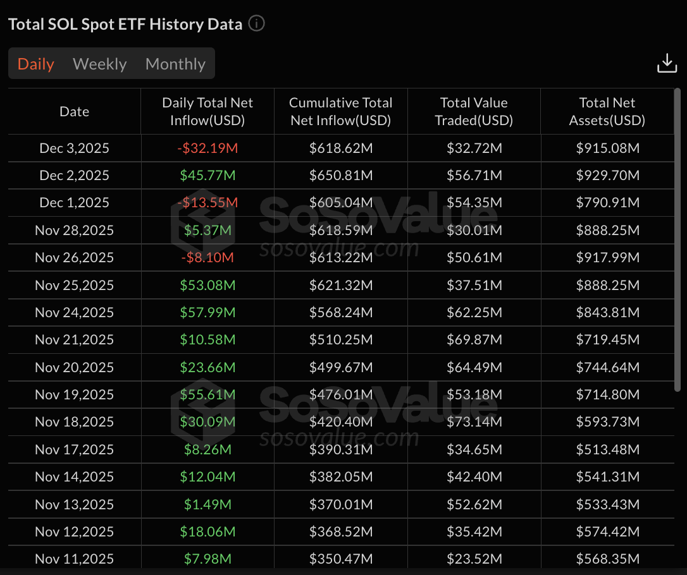Select the Nov 28,2025 date cell
Screen dimensions: 687x575
point(75,230)
